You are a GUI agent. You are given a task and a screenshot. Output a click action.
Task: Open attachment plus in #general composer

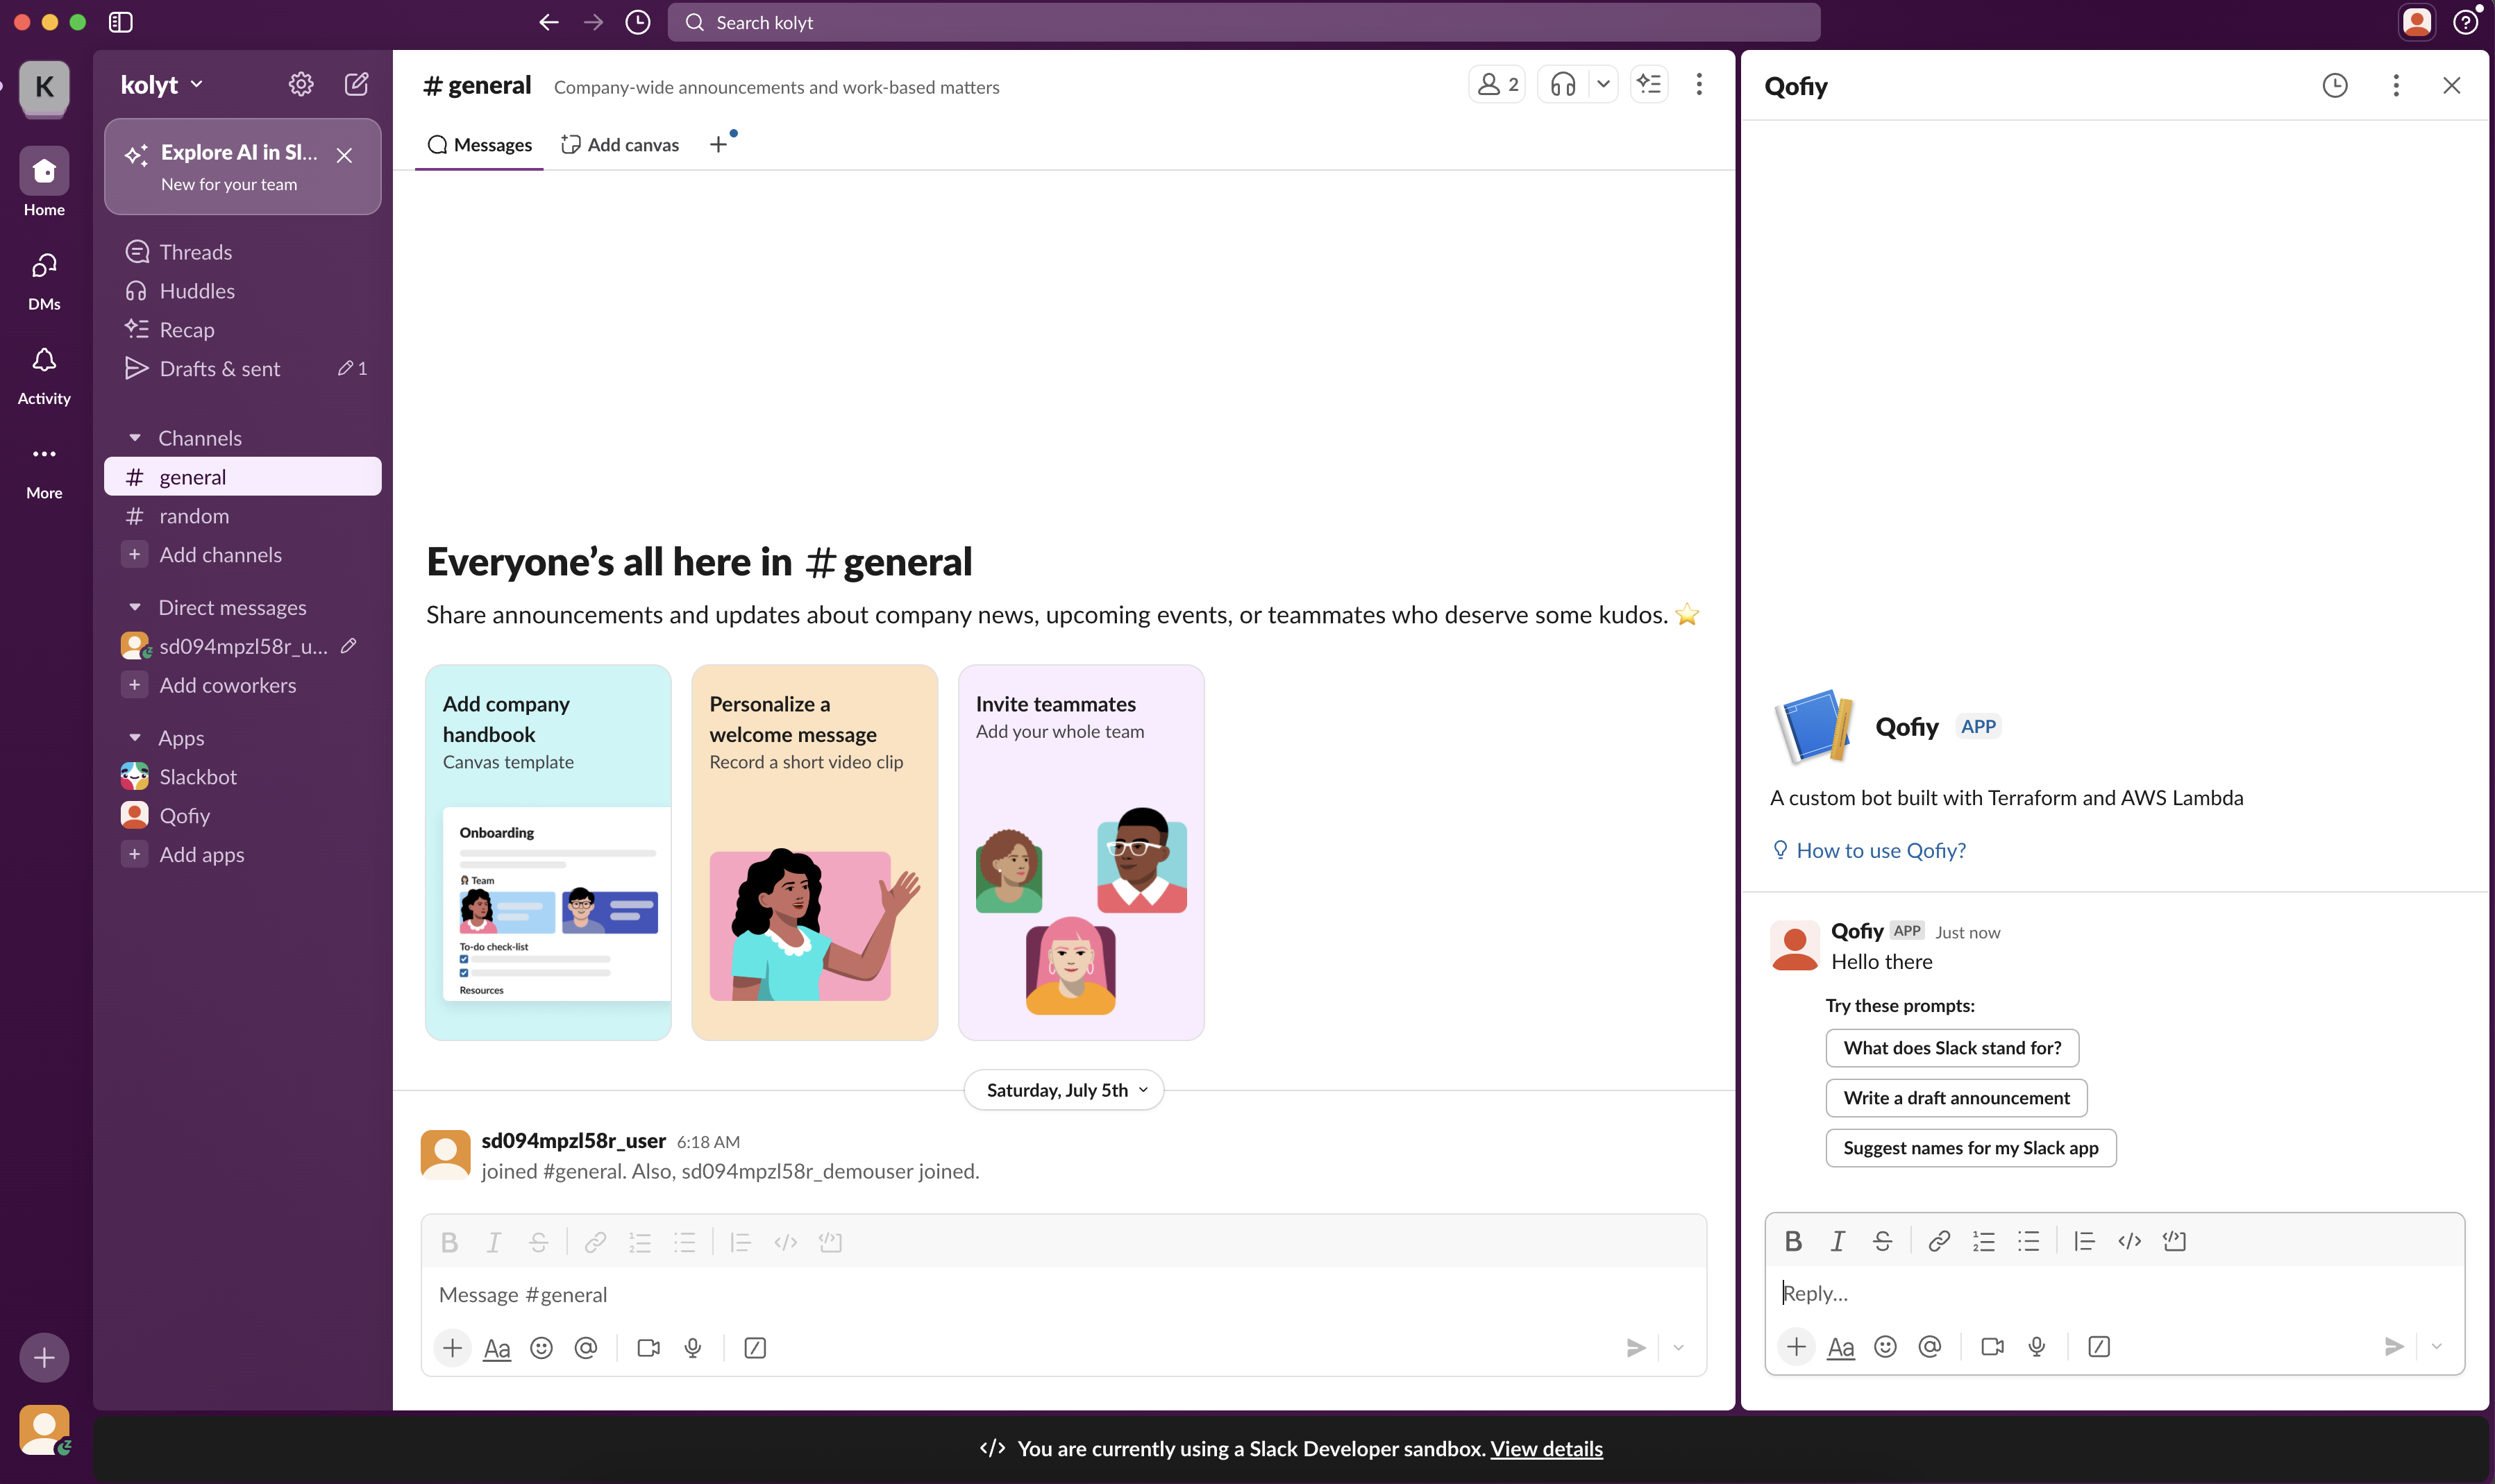[452, 1348]
